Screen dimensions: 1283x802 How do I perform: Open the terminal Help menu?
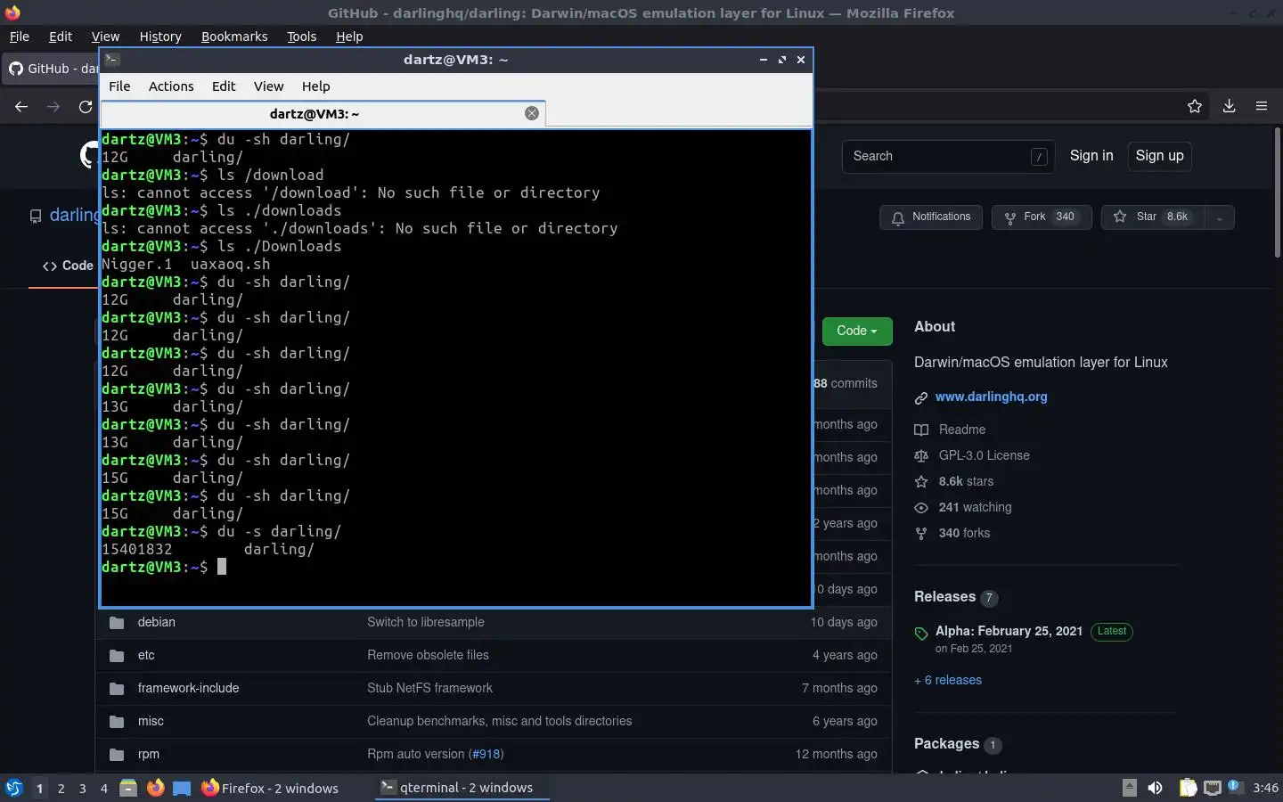pyautogui.click(x=315, y=86)
